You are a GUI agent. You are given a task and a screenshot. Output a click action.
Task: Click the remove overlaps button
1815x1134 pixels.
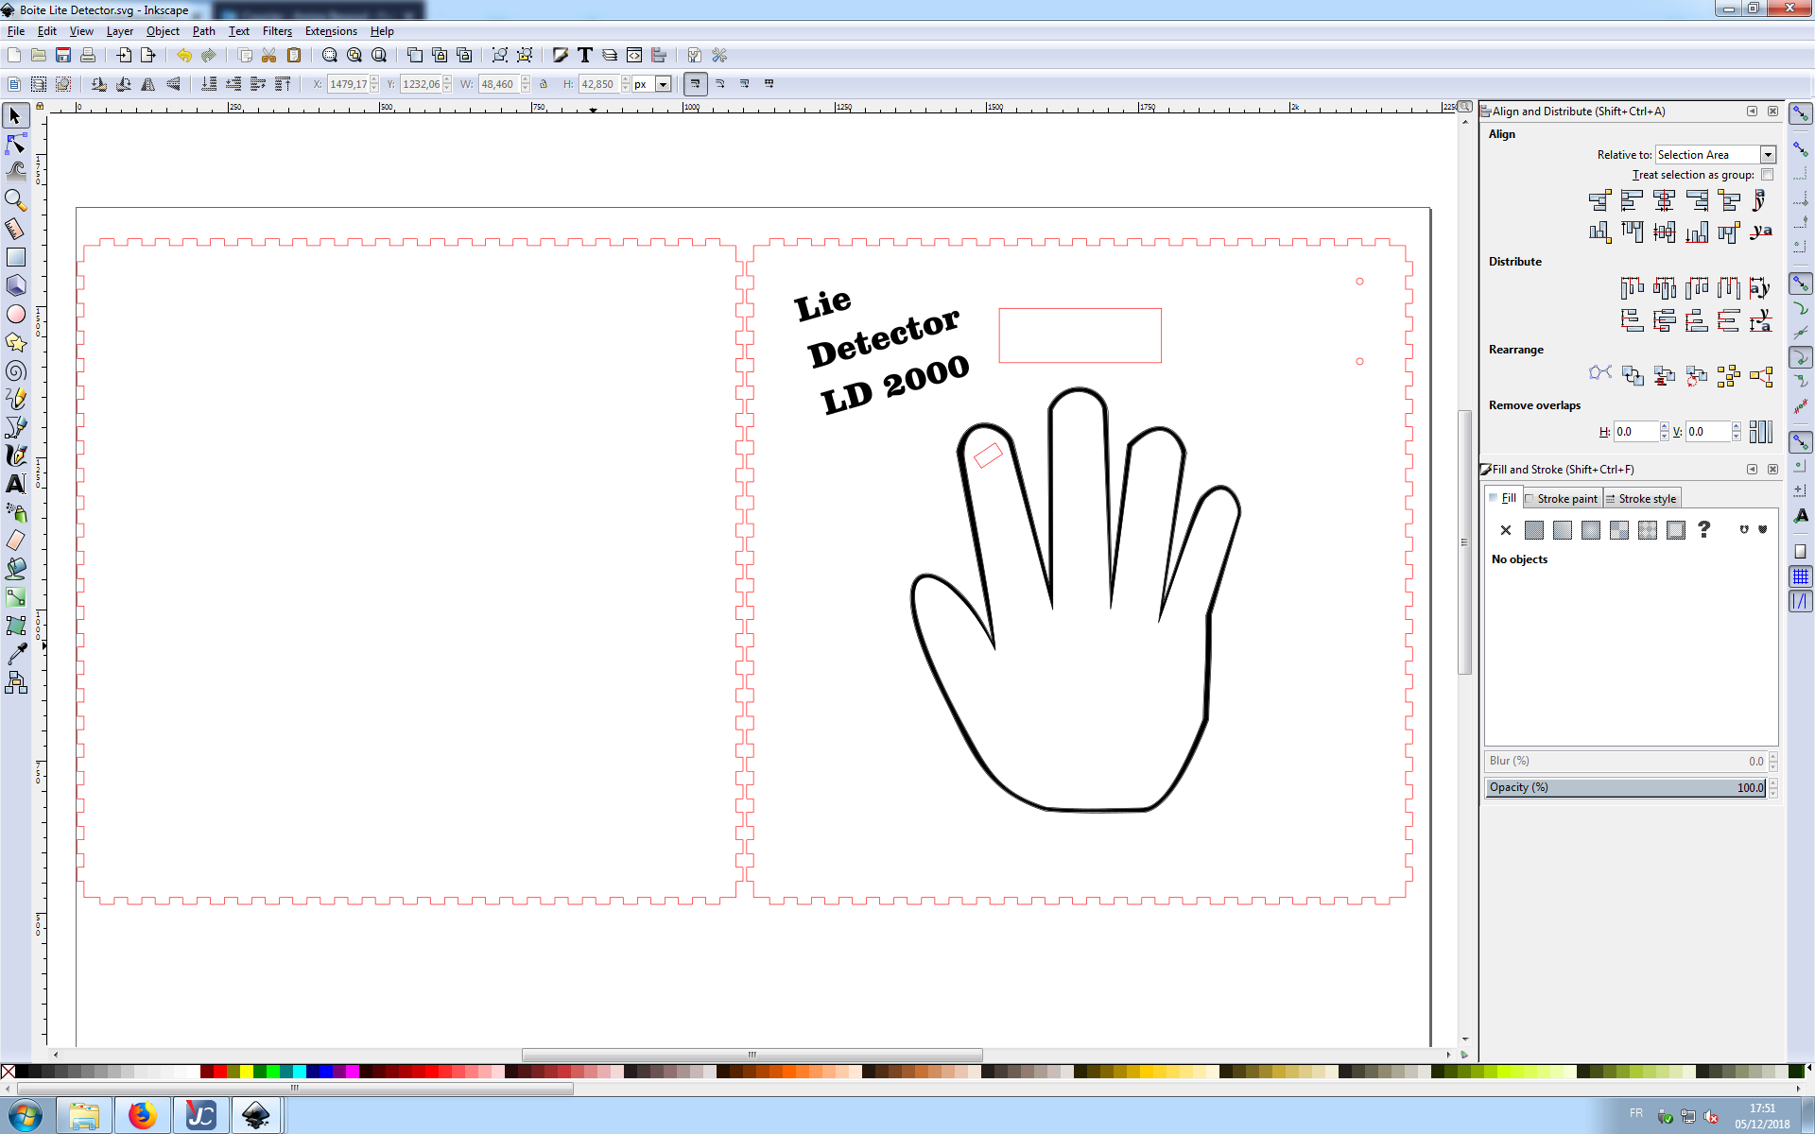[1760, 432]
